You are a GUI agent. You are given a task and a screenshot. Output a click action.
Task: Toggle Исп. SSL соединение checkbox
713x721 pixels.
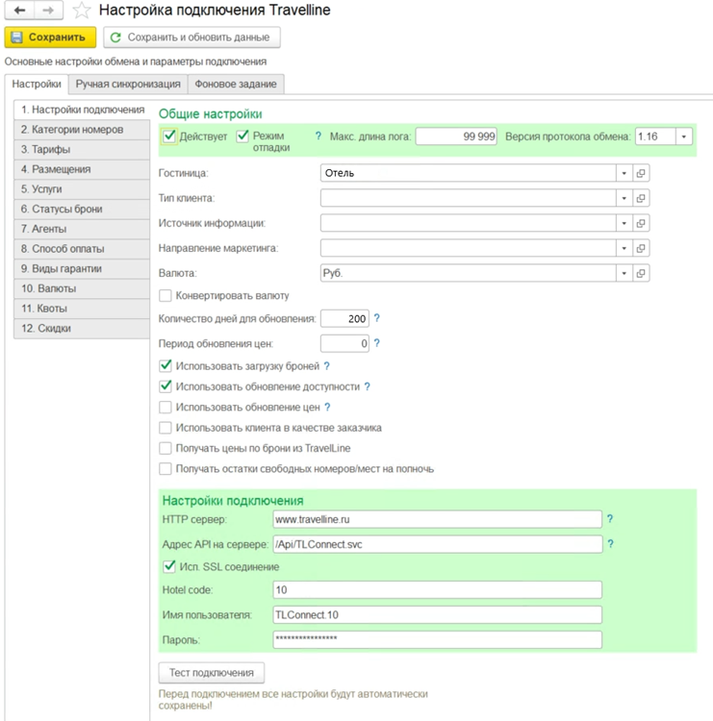tap(169, 566)
